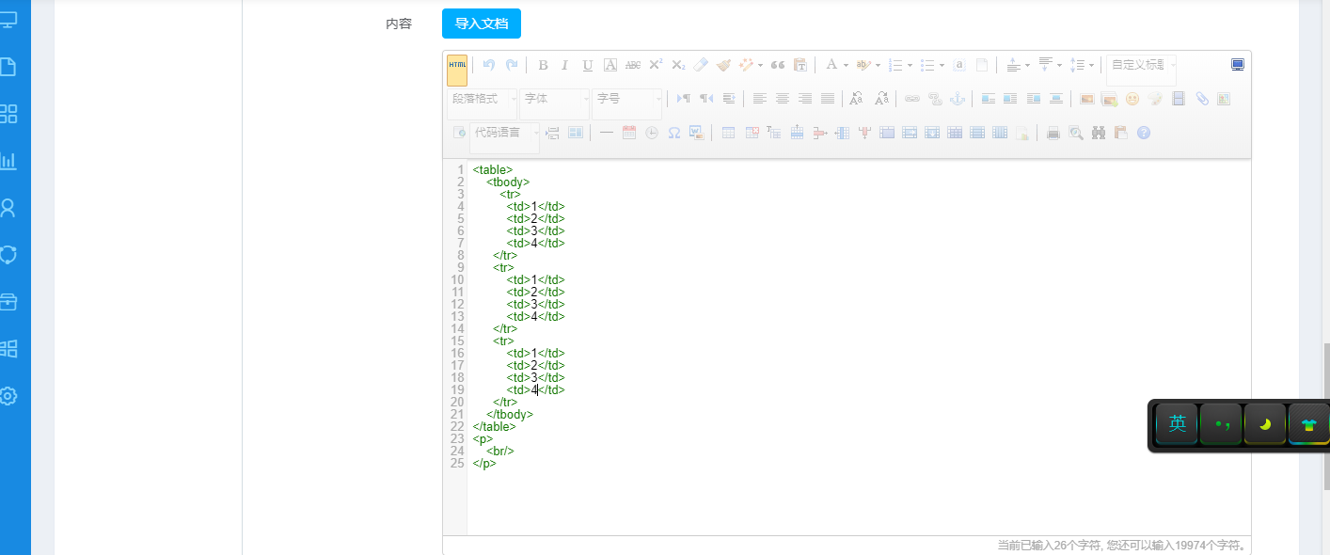The width and height of the screenshot is (1330, 555).
Task: Toggle the 英 input language button
Action: [1177, 424]
